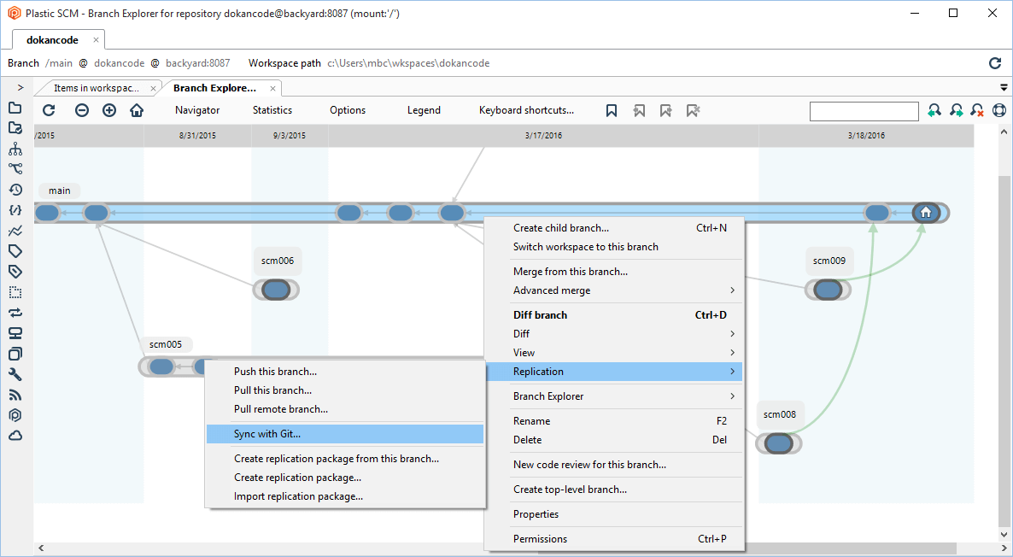
Task: Zoom in with the plus icon
Action: (x=109, y=110)
